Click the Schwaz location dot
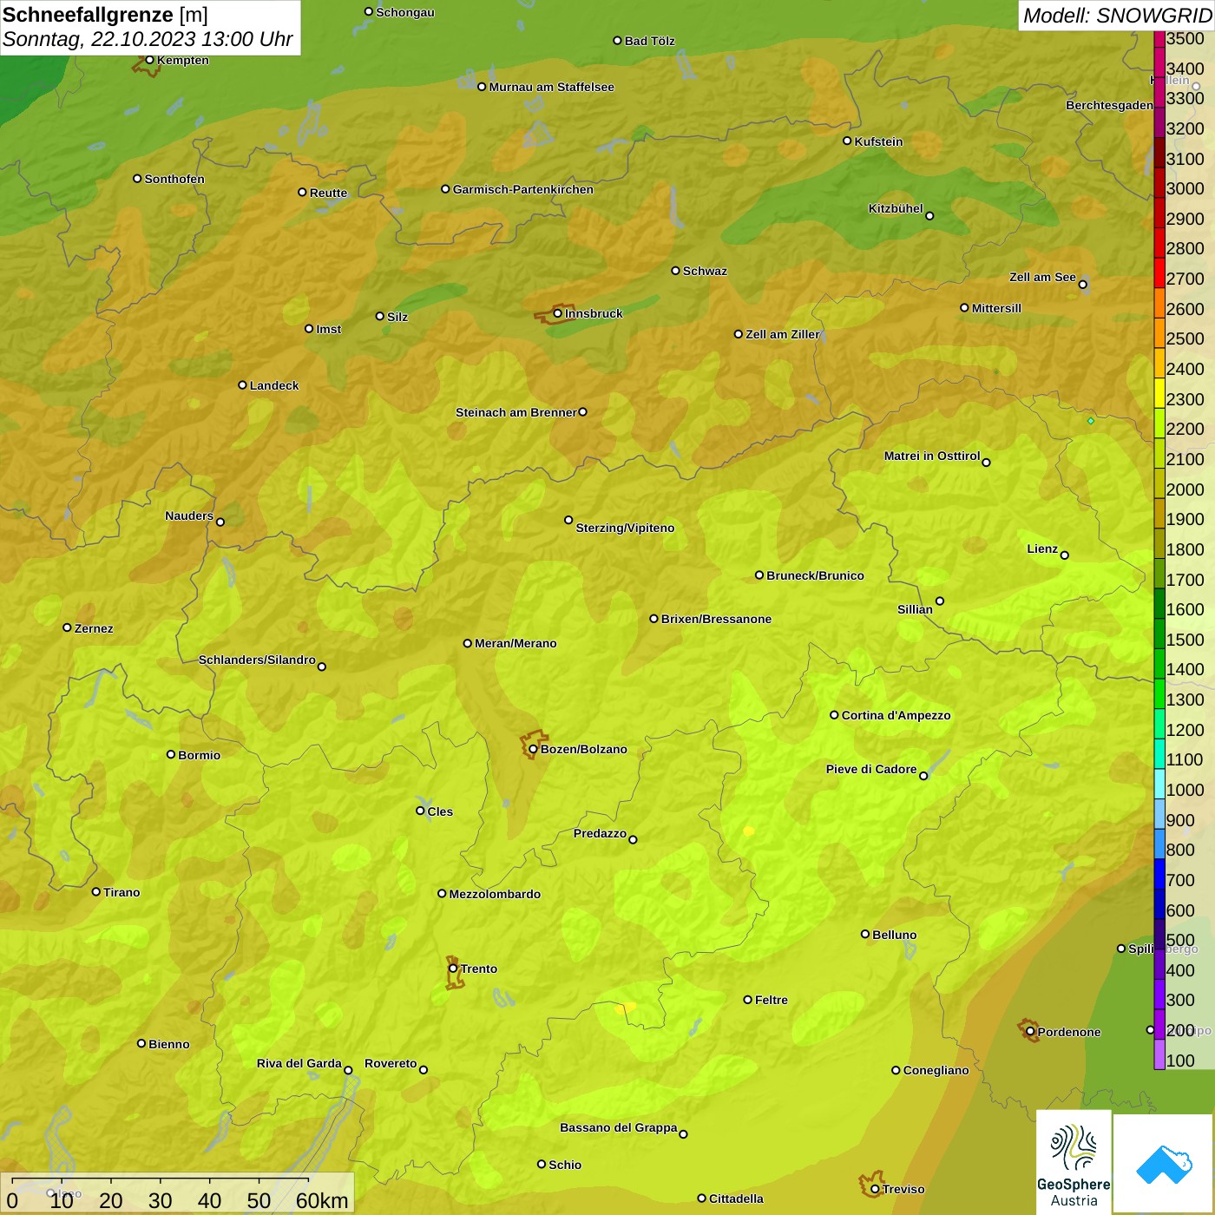1215x1215 pixels. (x=675, y=271)
